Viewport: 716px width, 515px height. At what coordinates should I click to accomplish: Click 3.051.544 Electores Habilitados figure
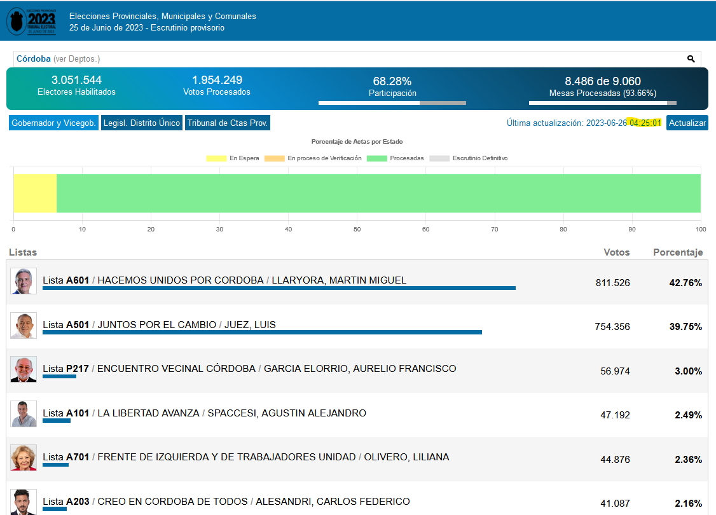(76, 80)
